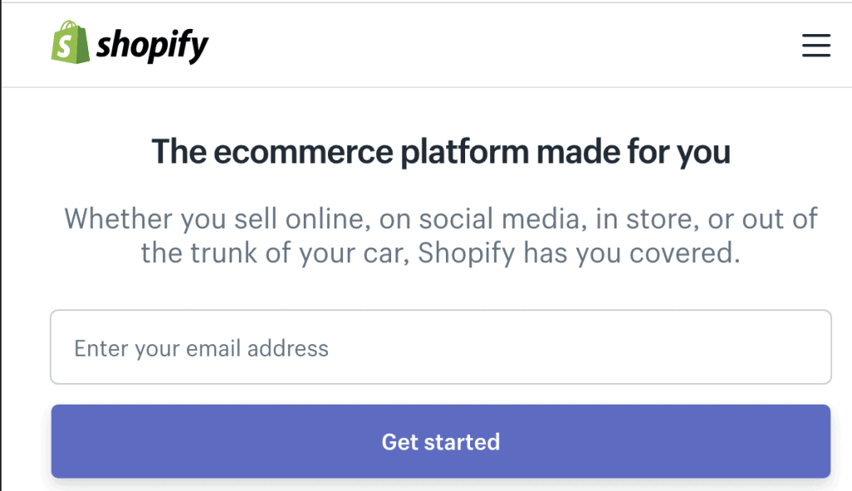
Task: Click the empty header area beside the logo
Action: coord(499,45)
